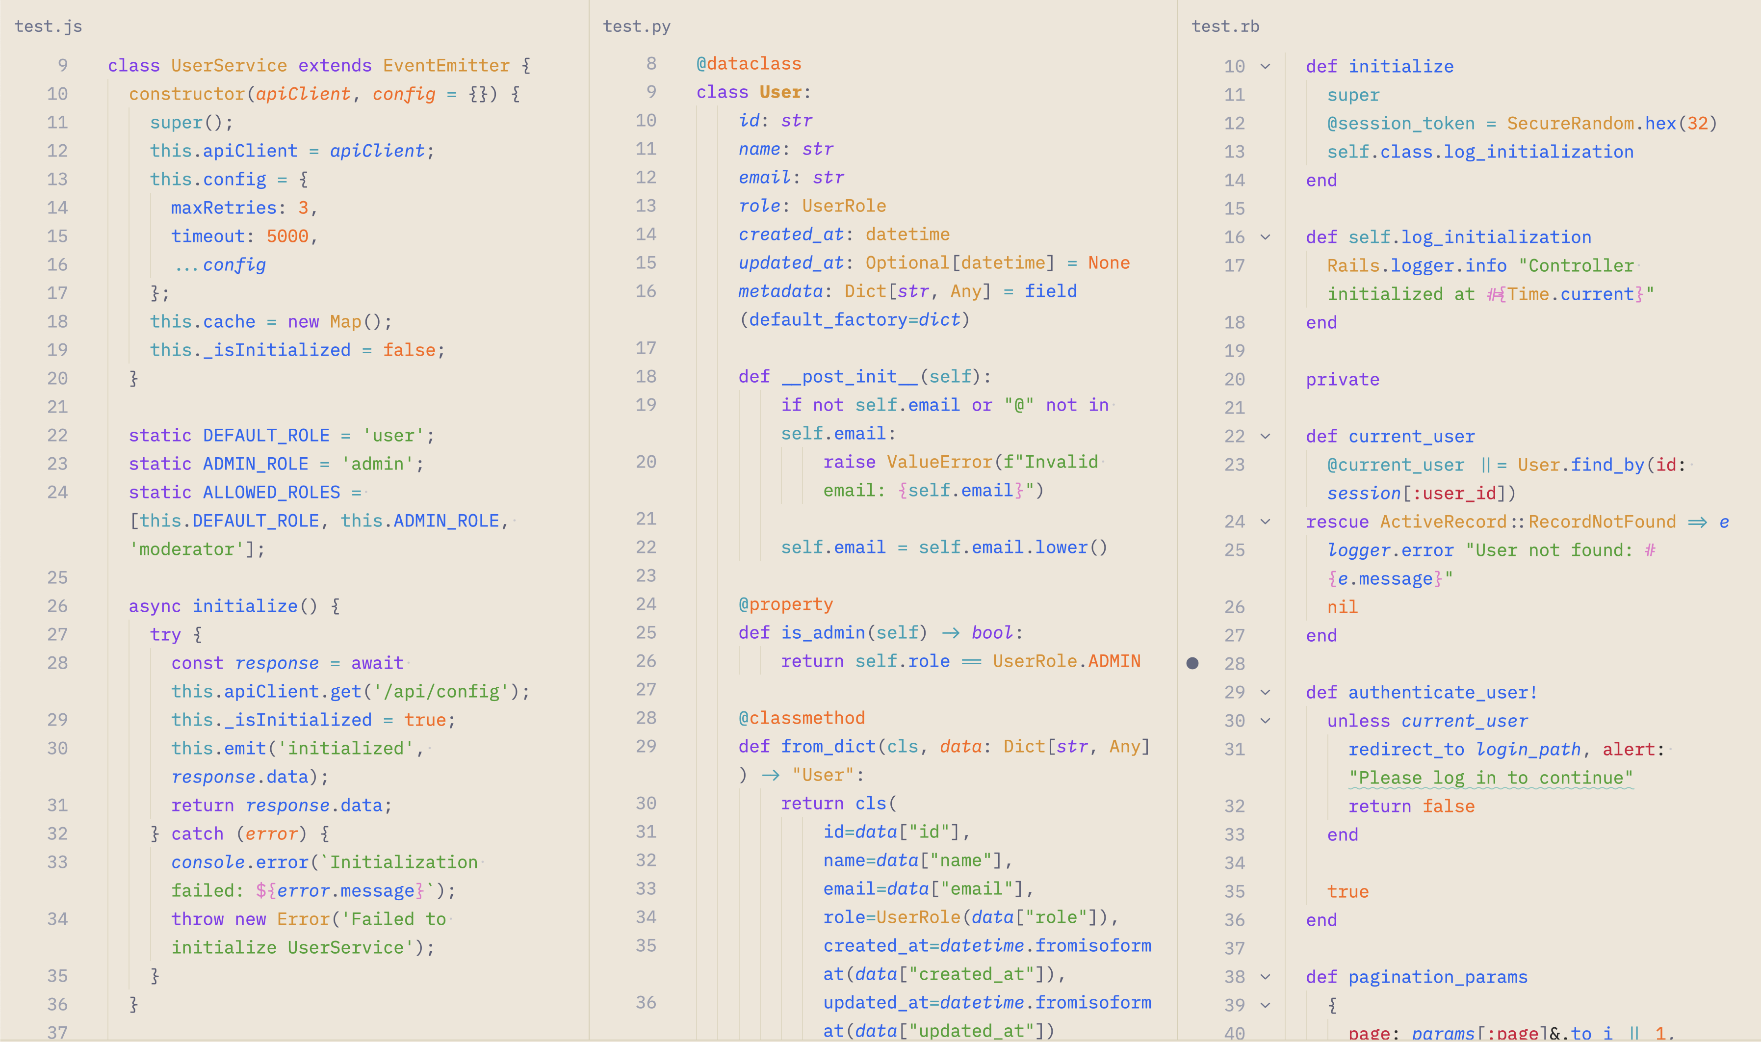Select the test.js file tab
The image size is (1761, 1042).
pyautogui.click(x=49, y=26)
